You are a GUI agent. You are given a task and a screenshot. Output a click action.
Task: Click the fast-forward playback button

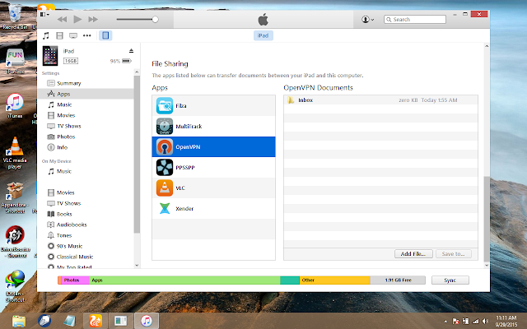coord(93,20)
